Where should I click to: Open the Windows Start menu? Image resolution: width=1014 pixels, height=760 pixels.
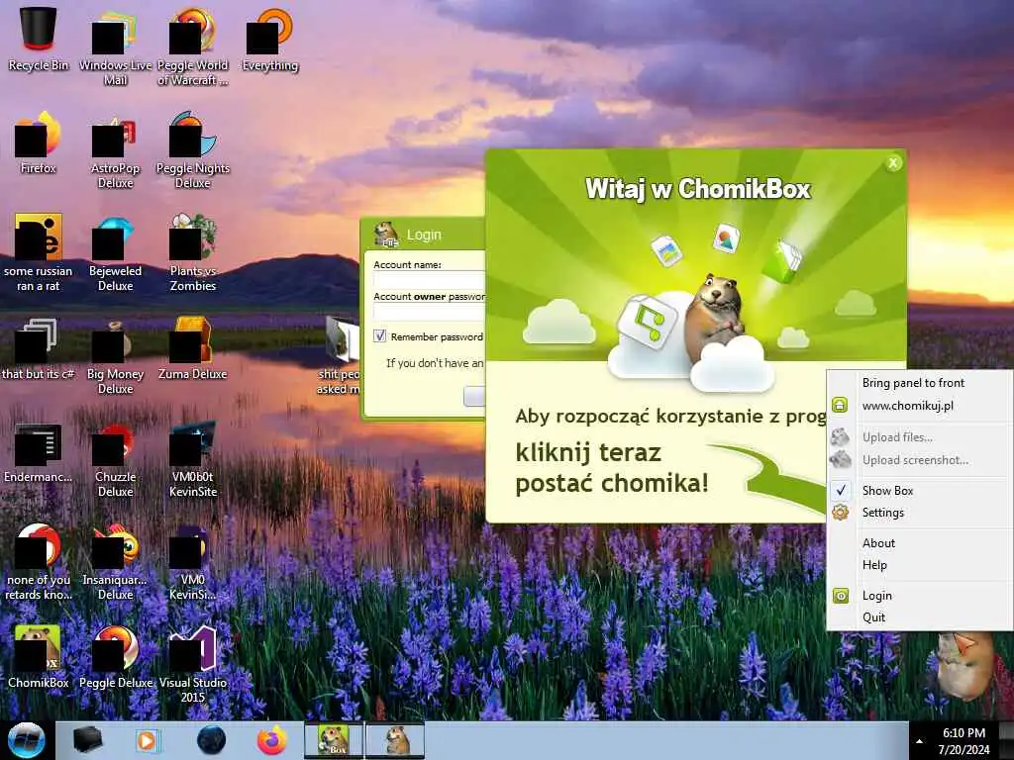pos(26,740)
